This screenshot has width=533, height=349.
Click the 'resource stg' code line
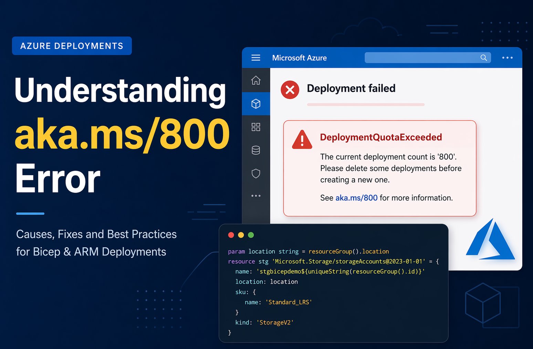(333, 261)
